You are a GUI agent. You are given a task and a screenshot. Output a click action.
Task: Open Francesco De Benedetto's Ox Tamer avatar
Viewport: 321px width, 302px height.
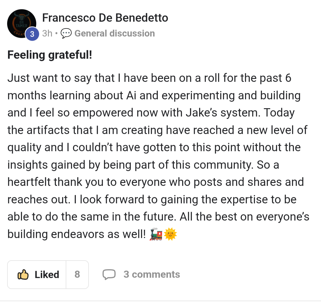(x=21, y=23)
